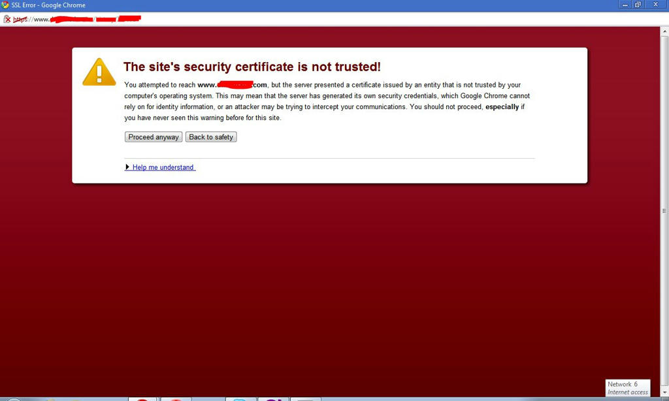Open the Help me understand link
The width and height of the screenshot is (669, 401).
[163, 167]
